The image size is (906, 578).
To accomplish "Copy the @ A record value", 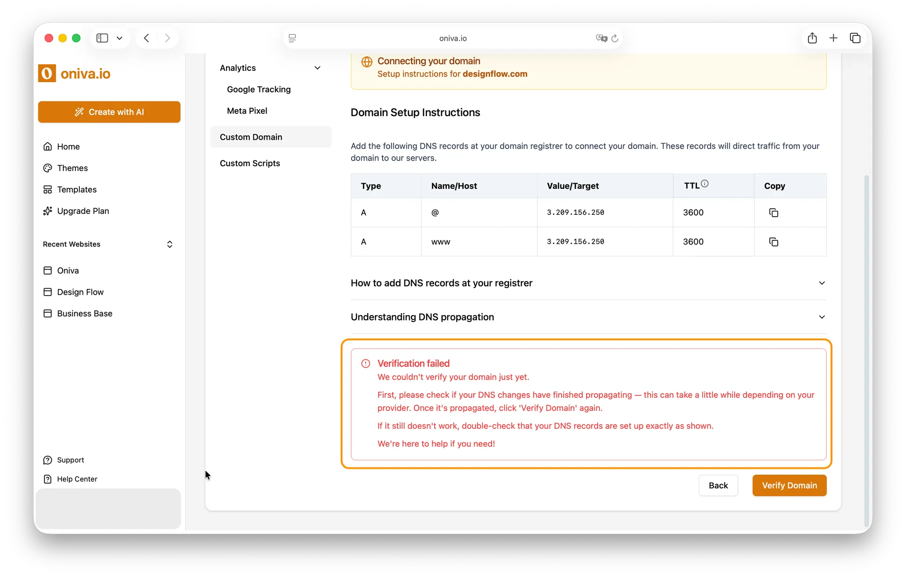I will 773,212.
